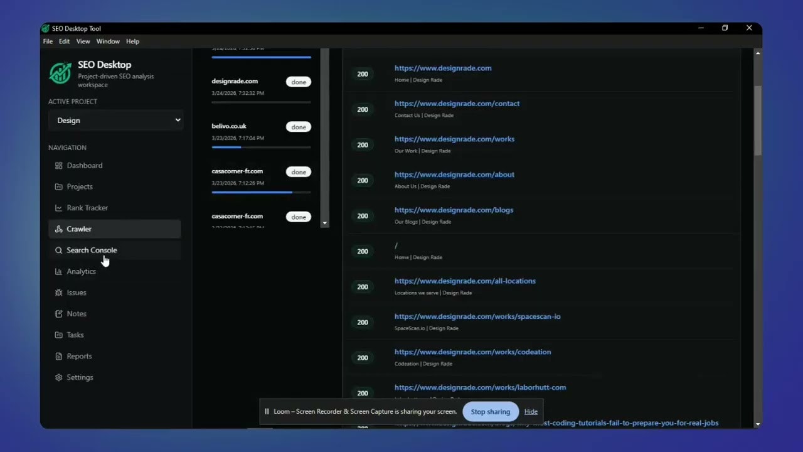
Task: Open the Notes page
Action: (114, 314)
